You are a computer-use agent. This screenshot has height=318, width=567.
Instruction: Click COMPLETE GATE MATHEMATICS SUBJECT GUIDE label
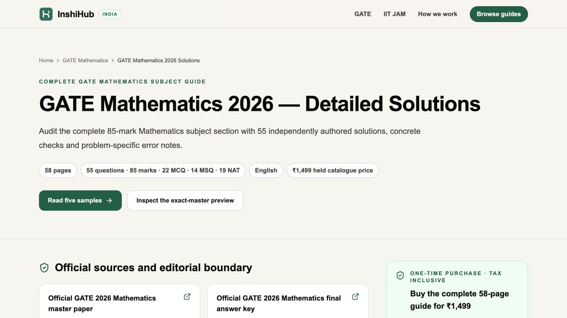pos(122,82)
